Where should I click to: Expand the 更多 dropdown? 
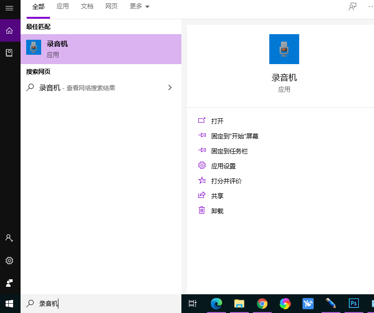(139, 7)
